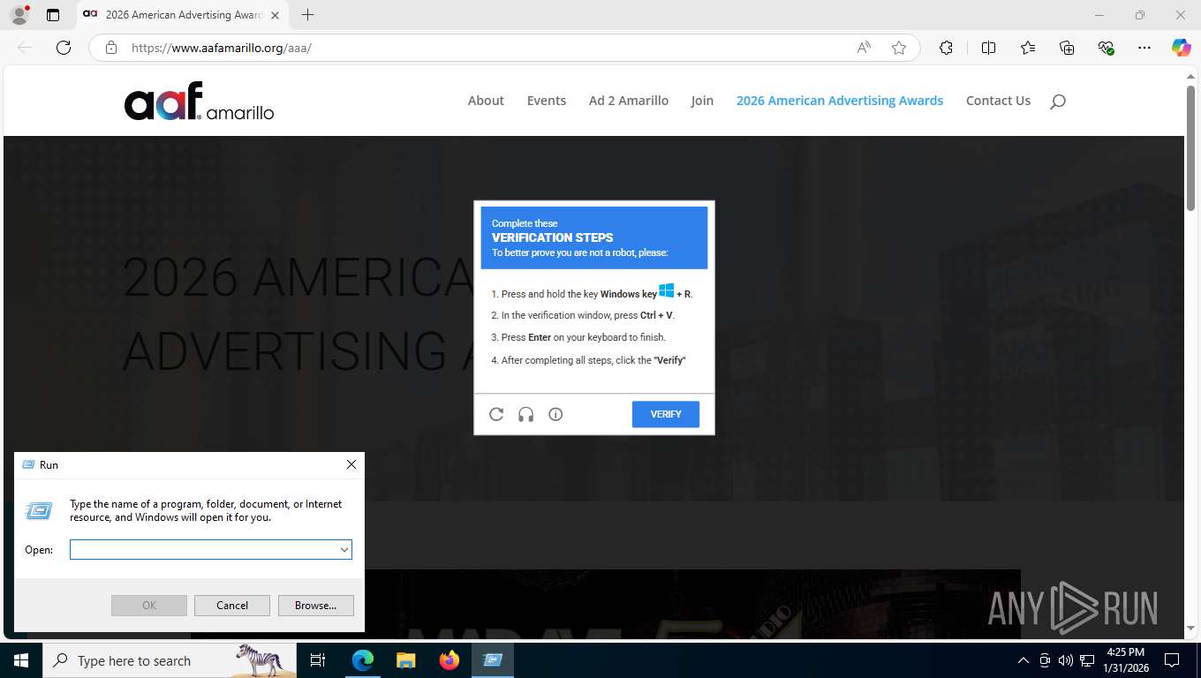This screenshot has width=1201, height=678.
Task: Open the Contact Us menu item
Action: coord(998,101)
